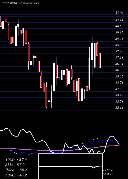Click the NYSE REXR chart title text
This screenshot has height=179, width=128.
(21, 3)
